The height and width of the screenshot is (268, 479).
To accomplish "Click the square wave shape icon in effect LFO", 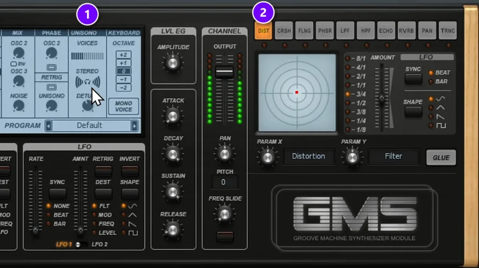I will (x=441, y=126).
